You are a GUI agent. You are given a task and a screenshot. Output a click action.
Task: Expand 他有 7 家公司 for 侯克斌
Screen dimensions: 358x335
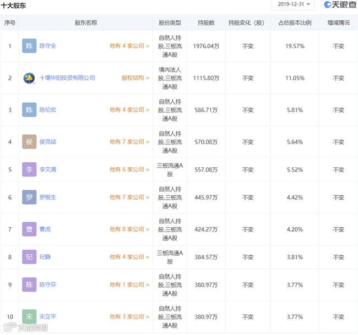point(129,141)
